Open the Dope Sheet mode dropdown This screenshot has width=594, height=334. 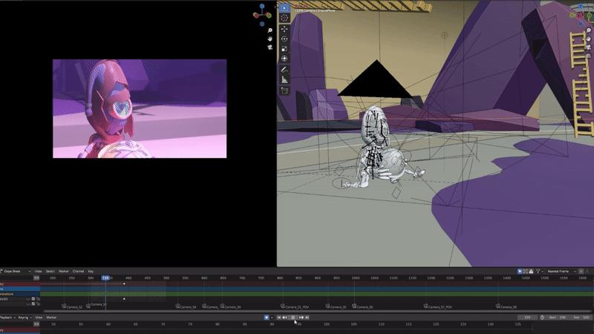[16, 271]
